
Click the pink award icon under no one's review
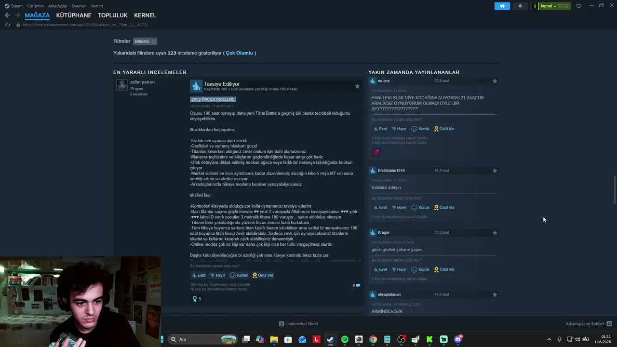point(376,152)
